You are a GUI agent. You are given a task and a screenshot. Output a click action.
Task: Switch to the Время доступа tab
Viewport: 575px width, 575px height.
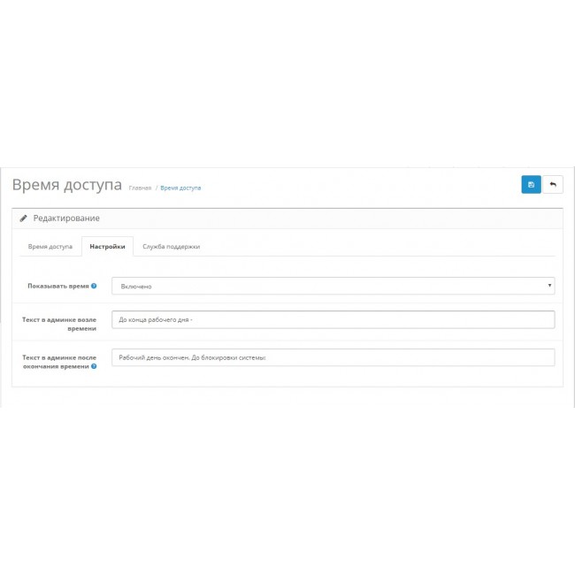pos(50,247)
